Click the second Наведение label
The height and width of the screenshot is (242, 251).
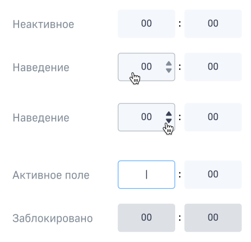coord(41,118)
